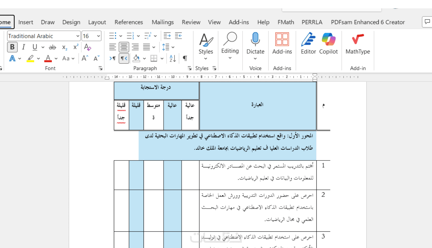Screen dimensions: 432x248
Task: Open line and paragraph spacing options
Action: click(166, 47)
